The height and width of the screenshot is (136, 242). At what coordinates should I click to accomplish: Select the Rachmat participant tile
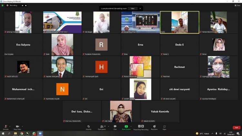(179, 67)
